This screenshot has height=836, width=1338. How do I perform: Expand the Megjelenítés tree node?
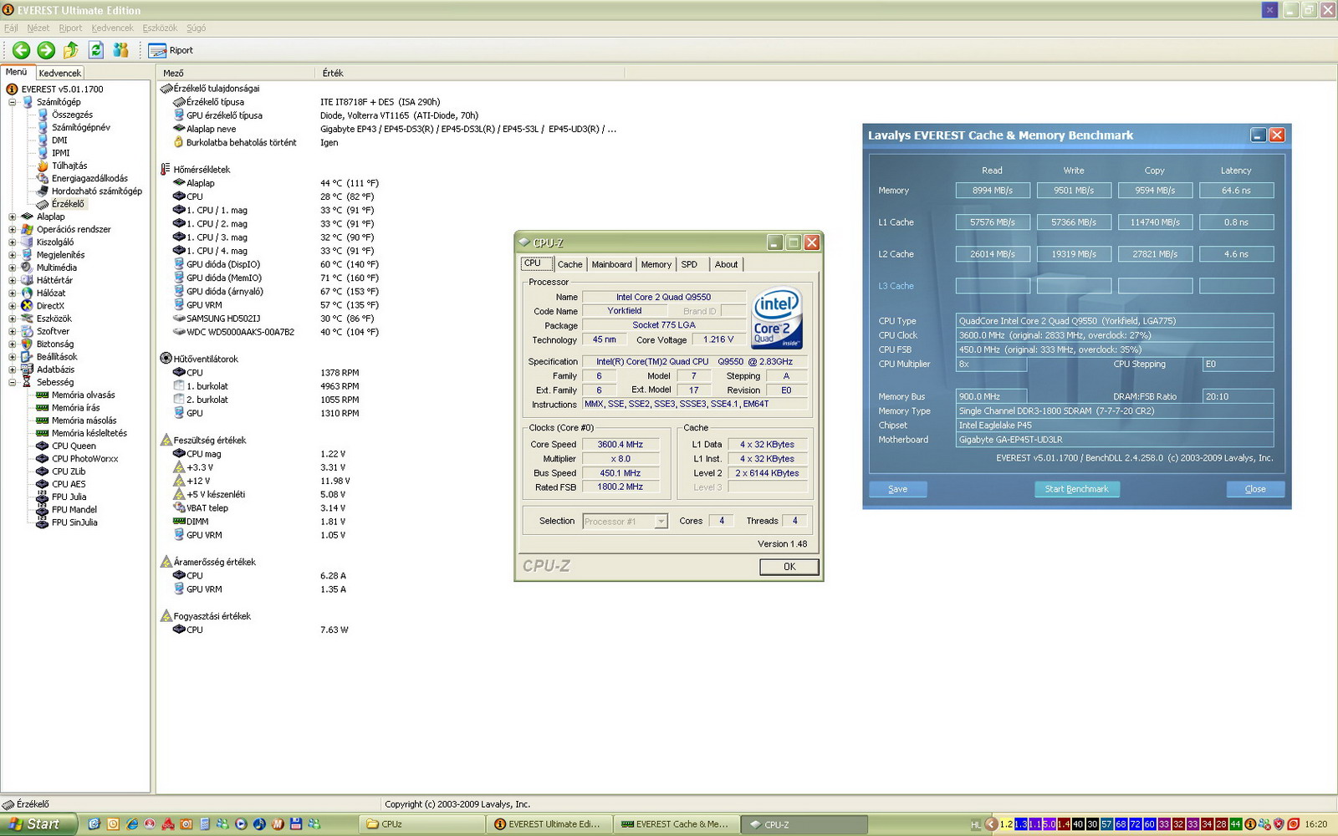point(13,255)
